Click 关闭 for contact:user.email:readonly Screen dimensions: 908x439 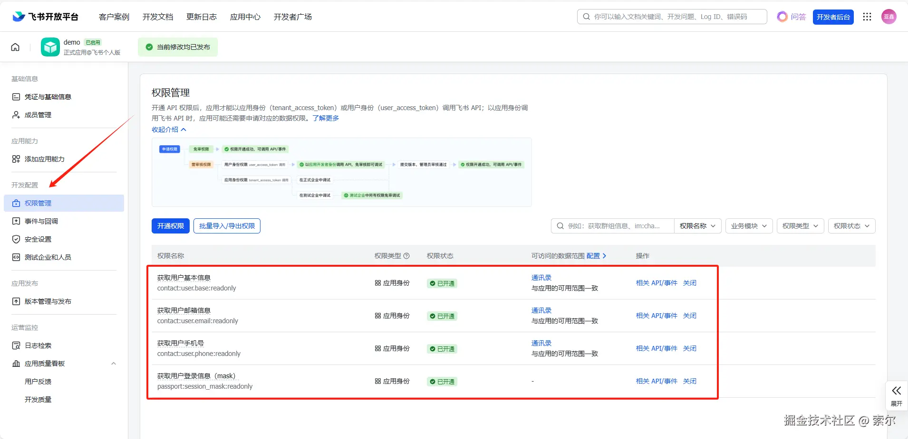690,316
